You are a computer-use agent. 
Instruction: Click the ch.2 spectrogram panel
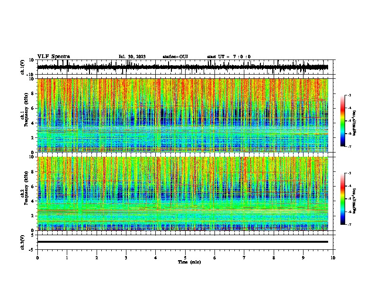click(182, 194)
